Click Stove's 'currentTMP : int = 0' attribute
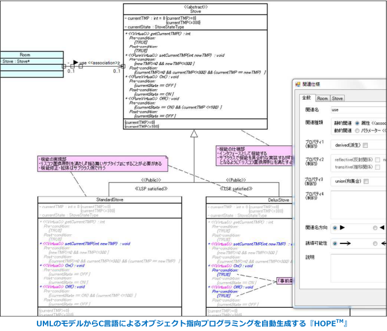 [145, 19]
